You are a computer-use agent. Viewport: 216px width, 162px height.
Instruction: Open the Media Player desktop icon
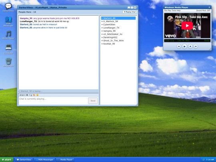8,35
